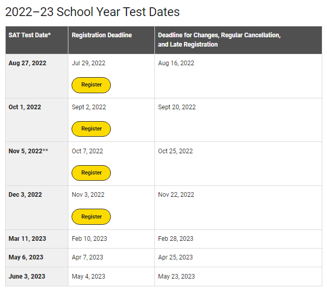Click Register for the Aug 27, 2022 test
The width and height of the screenshot is (327, 290).
pos(91,85)
